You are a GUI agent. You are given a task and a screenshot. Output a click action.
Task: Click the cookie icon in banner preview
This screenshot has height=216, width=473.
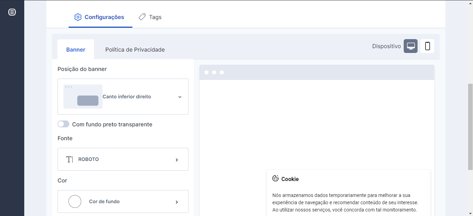pos(275,179)
